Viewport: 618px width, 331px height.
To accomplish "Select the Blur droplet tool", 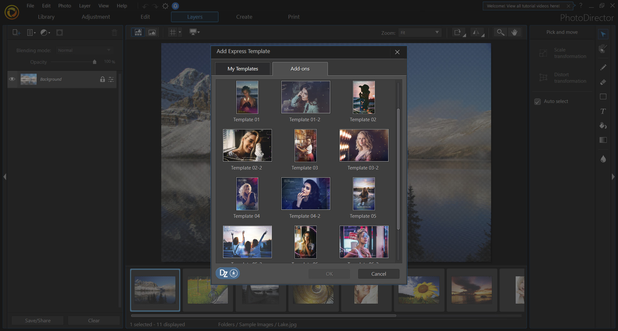I will point(603,159).
